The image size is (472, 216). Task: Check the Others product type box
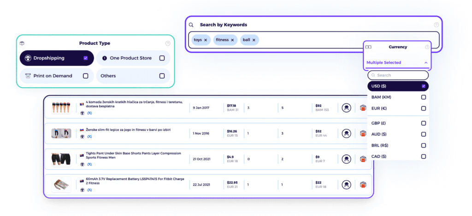pos(162,76)
